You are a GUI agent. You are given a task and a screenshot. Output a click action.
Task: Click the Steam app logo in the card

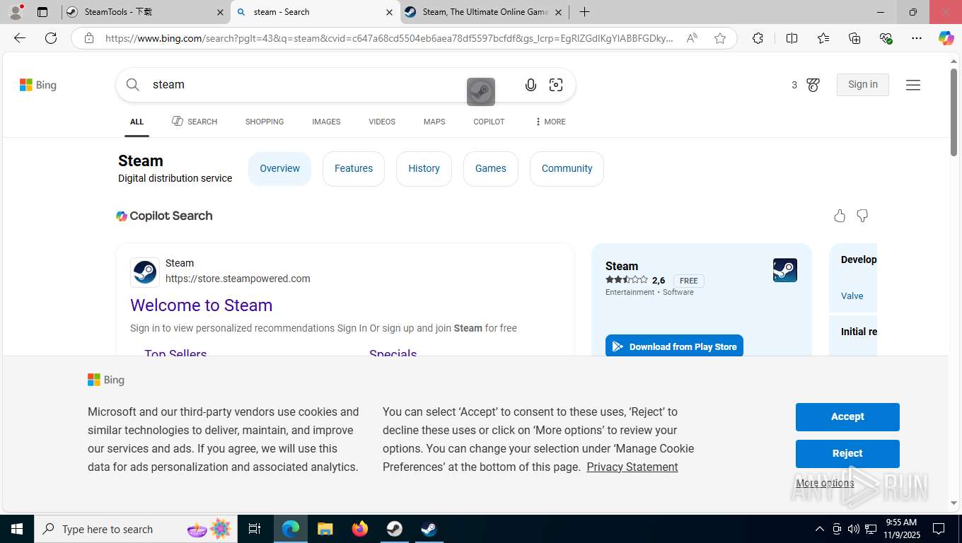[x=785, y=270]
